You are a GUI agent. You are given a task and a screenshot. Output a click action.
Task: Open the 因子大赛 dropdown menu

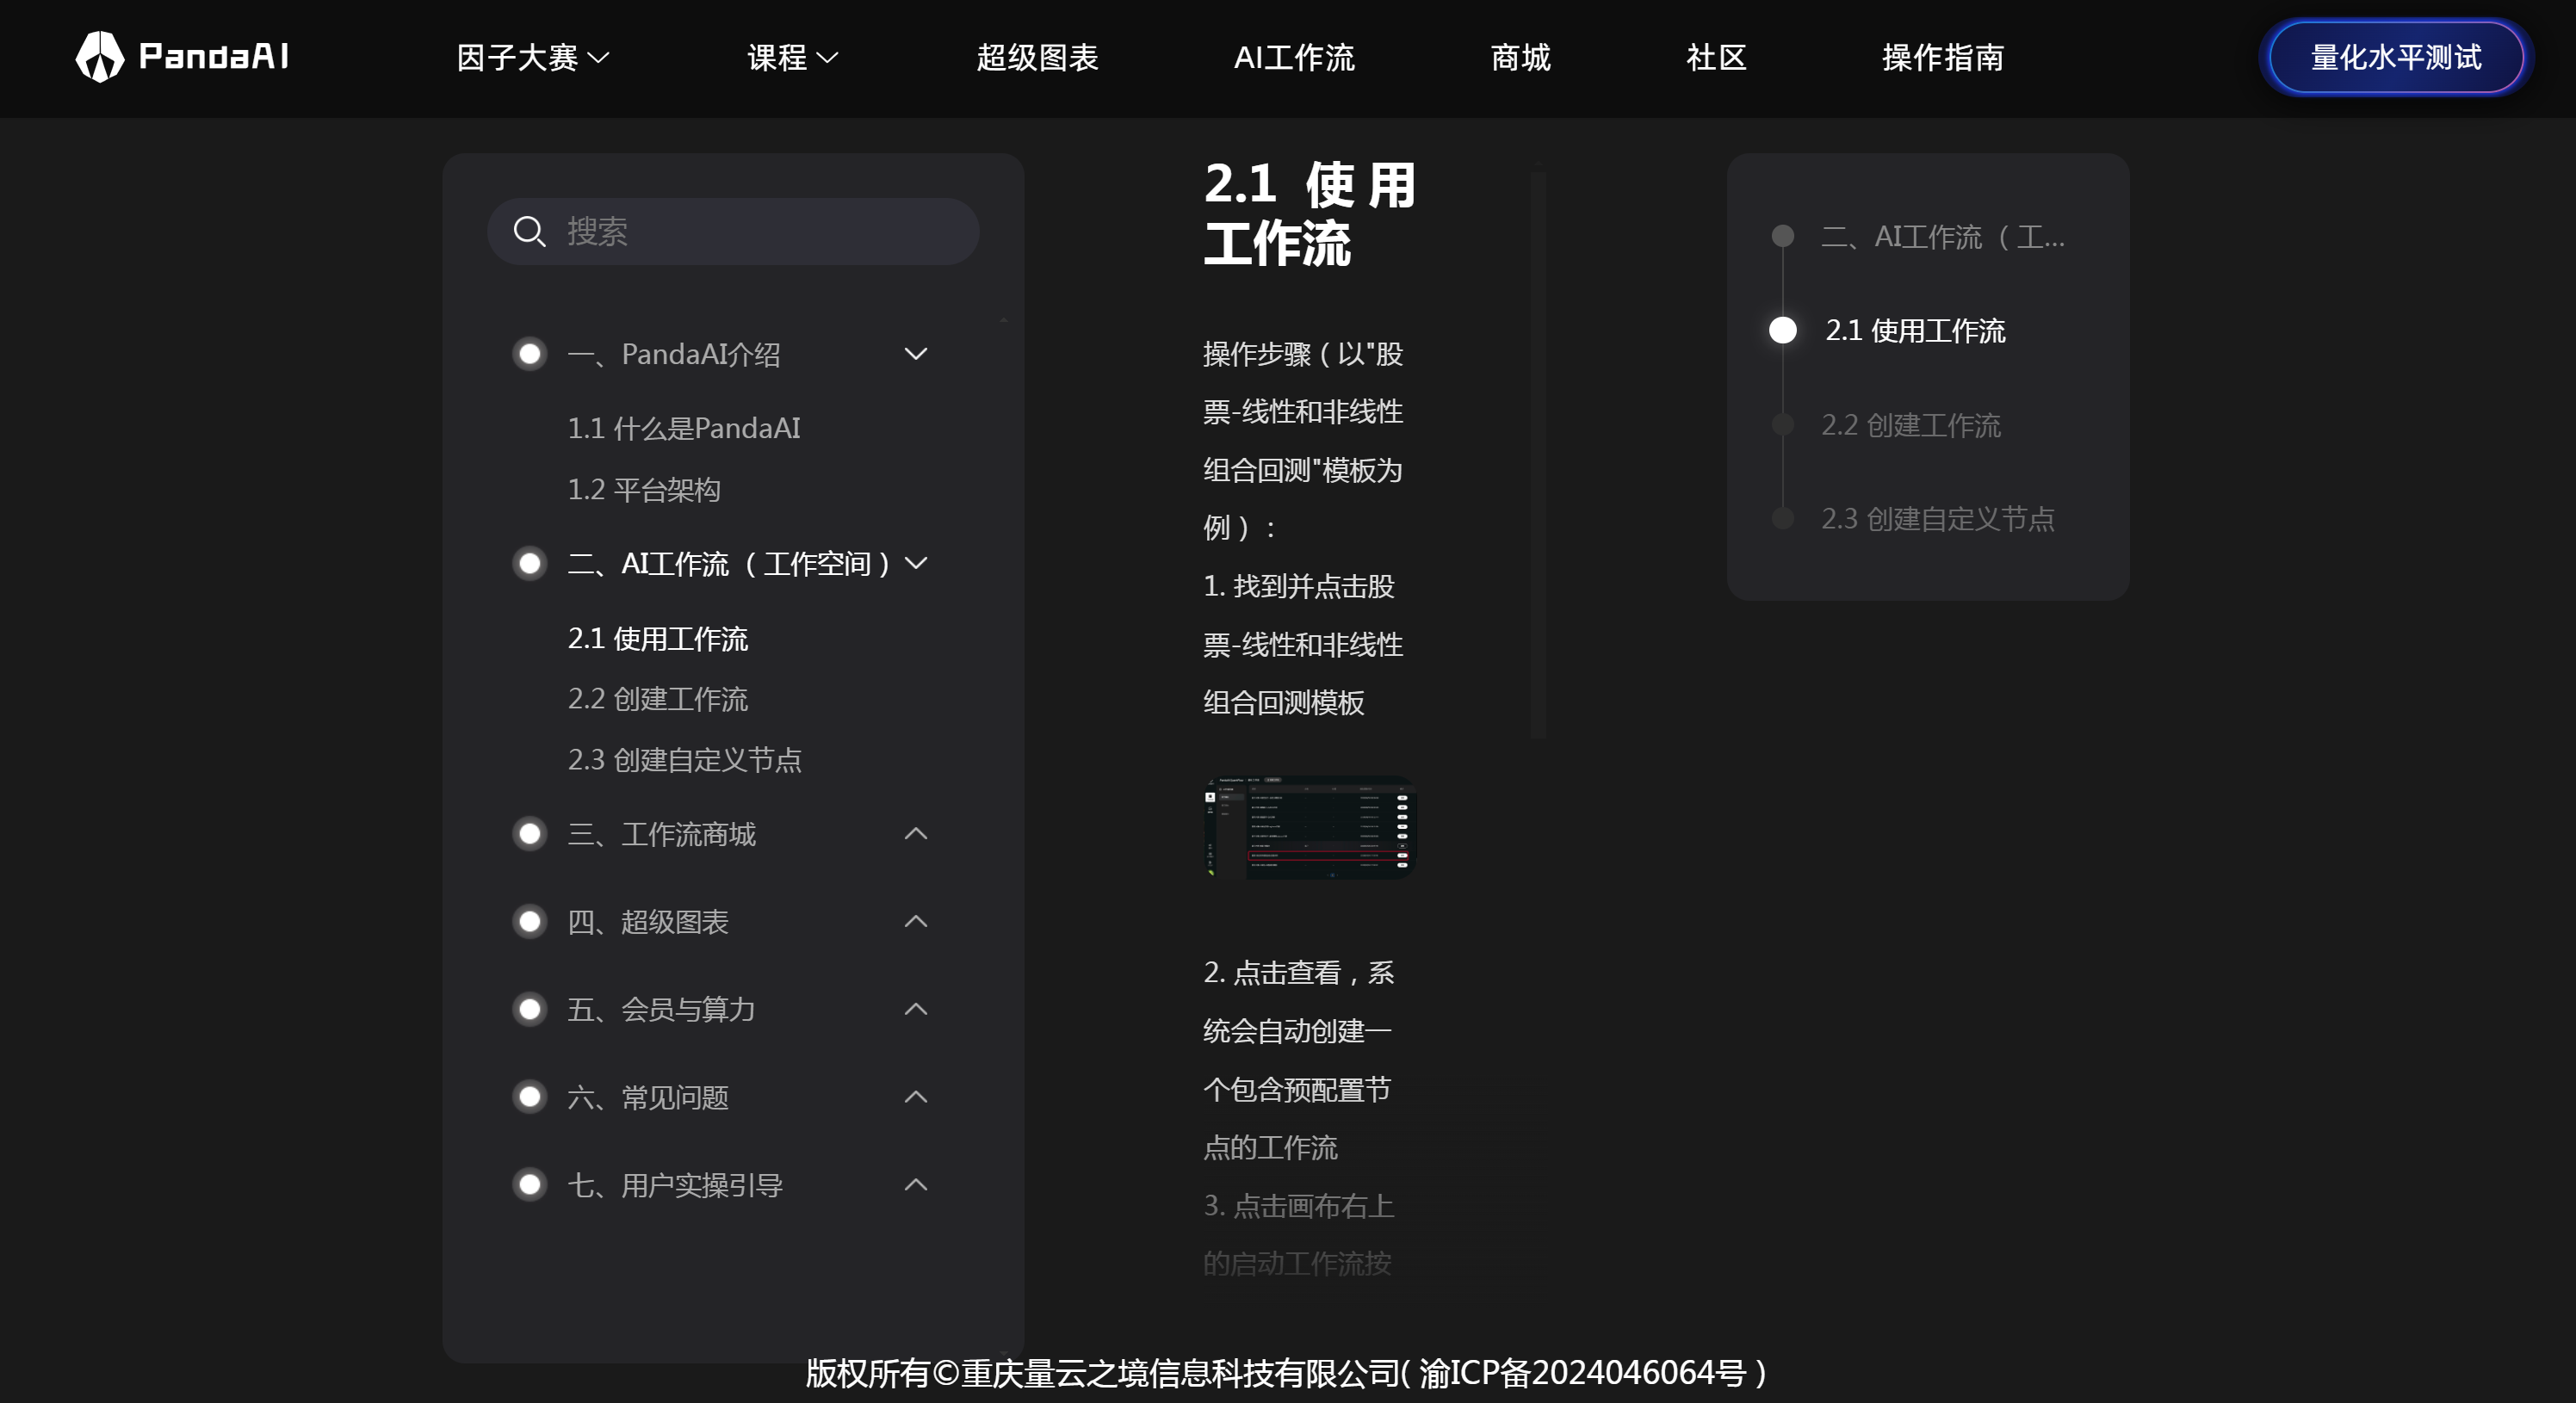point(533,58)
